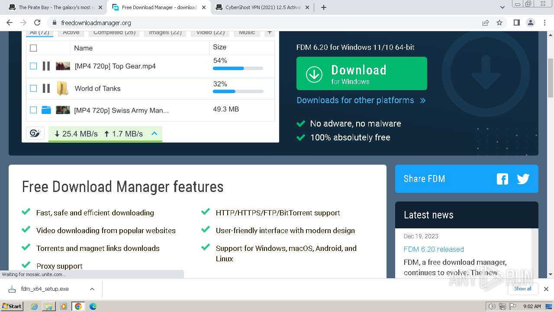This screenshot has height=312, width=554.
Task: Click the Name column header
Action: (83, 48)
